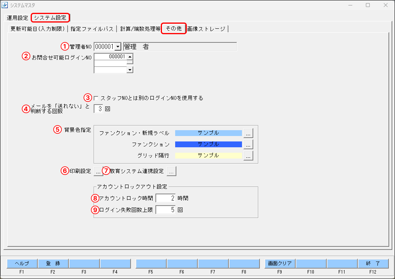Switch to 更新可能日(入力制限) tab
Viewport: 395px width, 279px height.
pyautogui.click(x=37, y=28)
